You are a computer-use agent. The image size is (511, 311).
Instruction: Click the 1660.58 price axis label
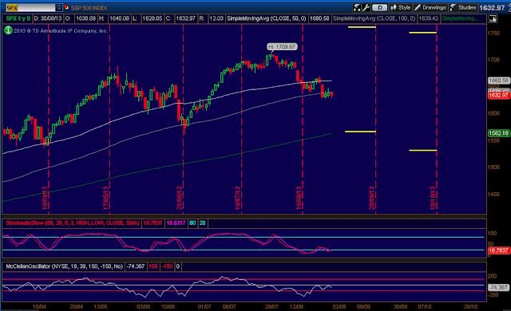[x=498, y=81]
